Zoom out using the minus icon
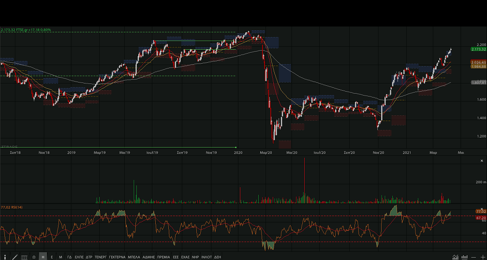The height and width of the screenshot is (260, 487). [x=474, y=257]
